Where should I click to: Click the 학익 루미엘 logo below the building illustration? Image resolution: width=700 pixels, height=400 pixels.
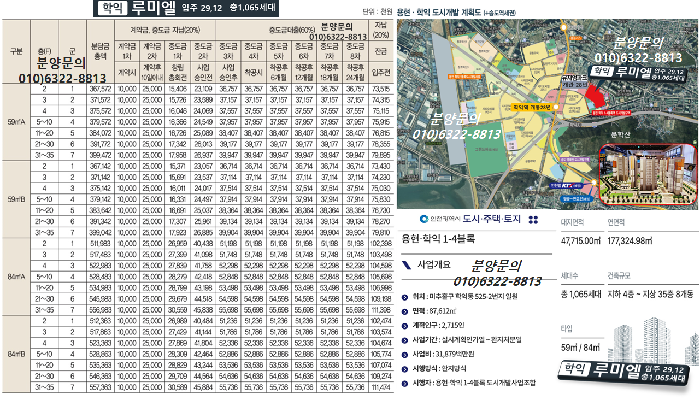(623, 375)
